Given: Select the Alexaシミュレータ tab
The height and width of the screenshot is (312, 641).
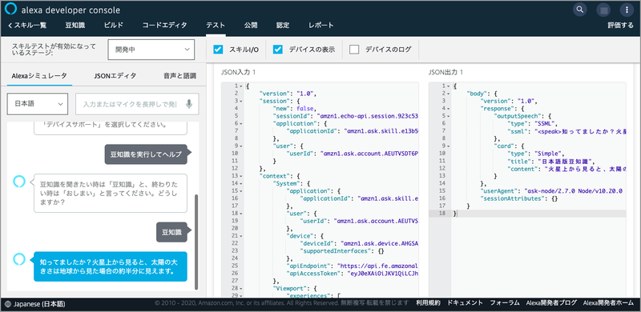Looking at the screenshot, I should pyautogui.click(x=39, y=75).
